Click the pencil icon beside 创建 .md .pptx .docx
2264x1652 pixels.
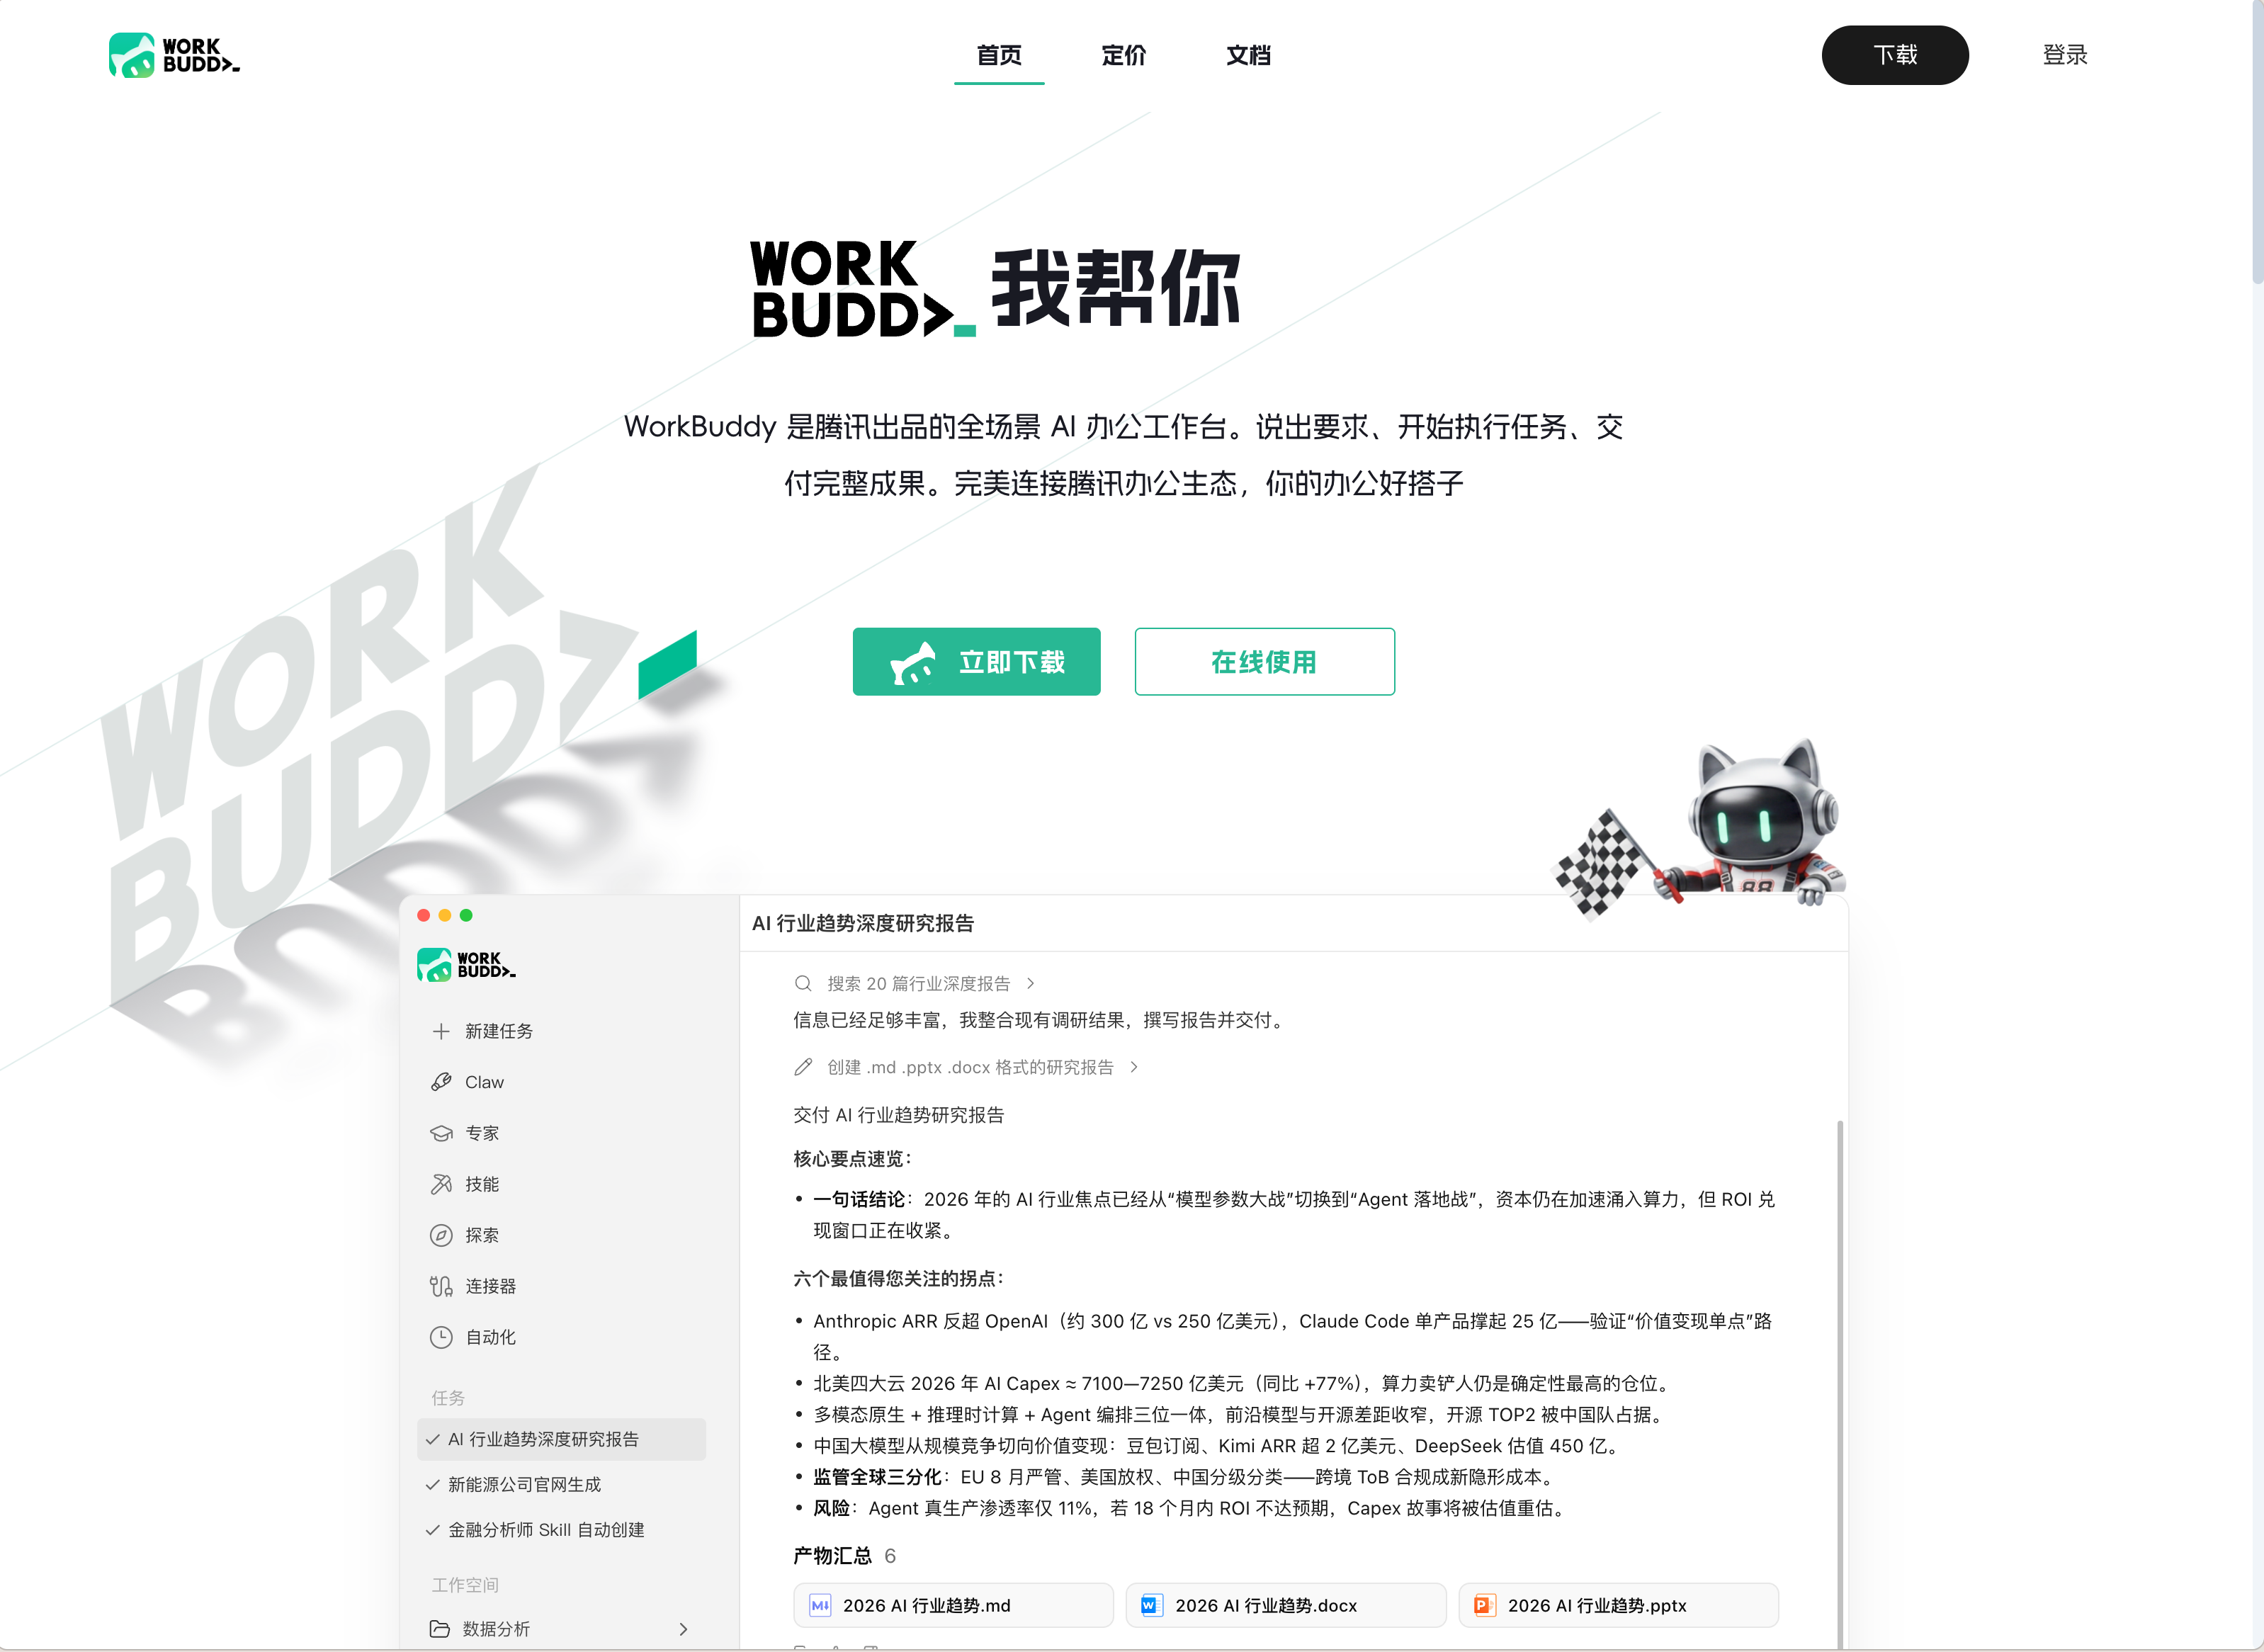tap(803, 1067)
